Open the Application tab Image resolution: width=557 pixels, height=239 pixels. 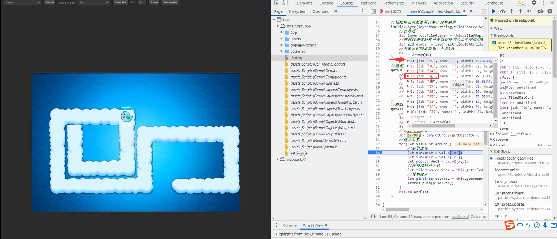(x=443, y=3)
